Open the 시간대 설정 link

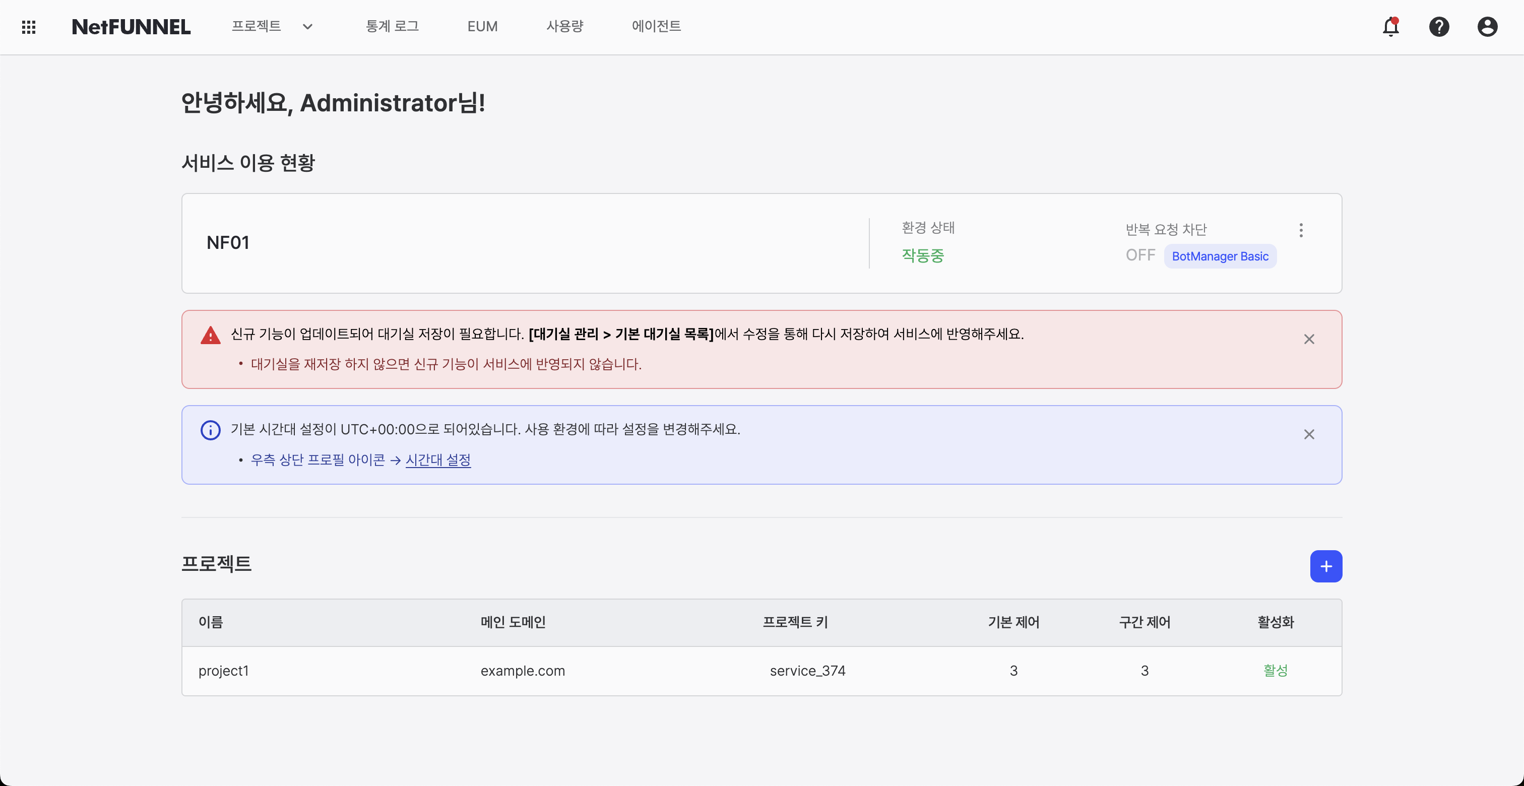click(438, 460)
